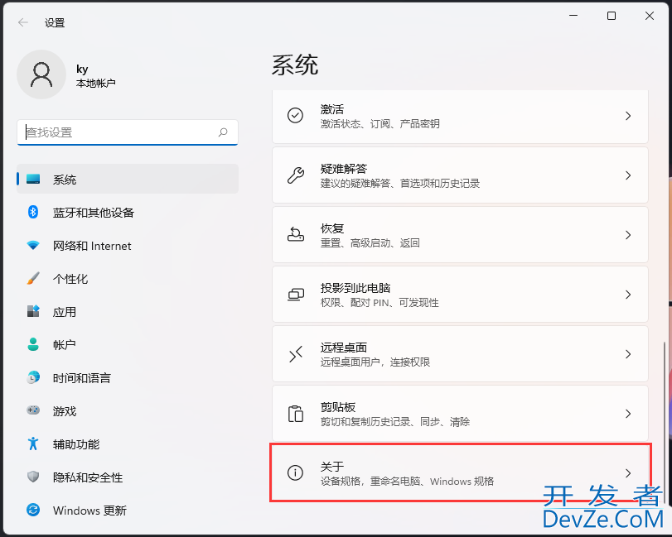Go to 蓝牙和其他设备 settings
The height and width of the screenshot is (537, 672).
pos(128,212)
